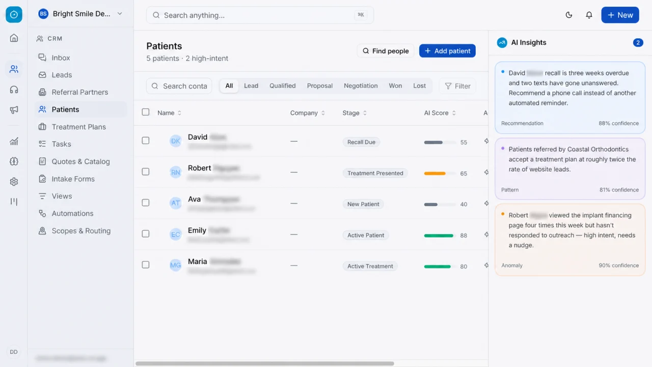Click the blue New button
Image resolution: width=652 pixels, height=367 pixels.
[620, 15]
